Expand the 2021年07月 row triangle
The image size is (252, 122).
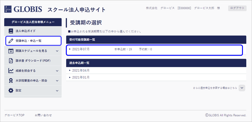click(70, 49)
